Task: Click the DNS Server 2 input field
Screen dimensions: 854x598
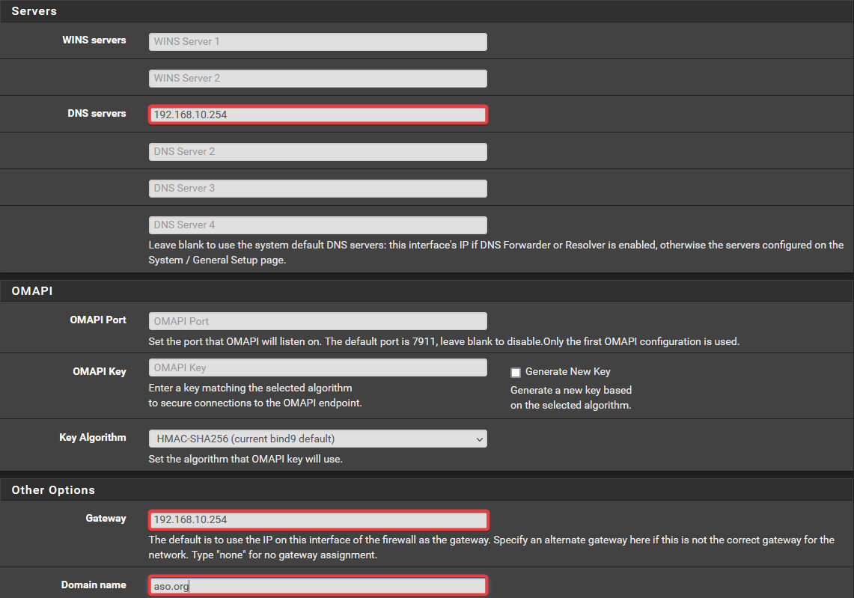Action: (x=317, y=152)
